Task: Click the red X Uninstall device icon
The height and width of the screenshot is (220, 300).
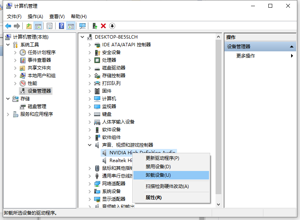Action: (103, 26)
